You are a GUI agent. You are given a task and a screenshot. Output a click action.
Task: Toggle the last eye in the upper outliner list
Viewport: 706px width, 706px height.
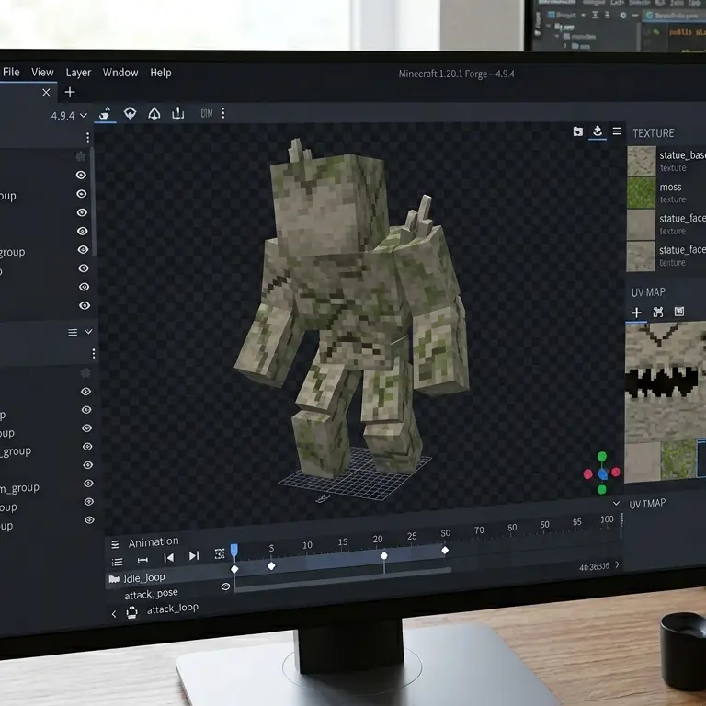(x=85, y=305)
